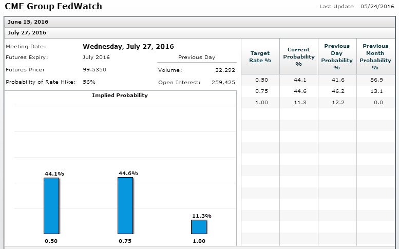This screenshot has width=399, height=249.
Task: Click the 56% rate hike probability
Action: click(x=89, y=82)
